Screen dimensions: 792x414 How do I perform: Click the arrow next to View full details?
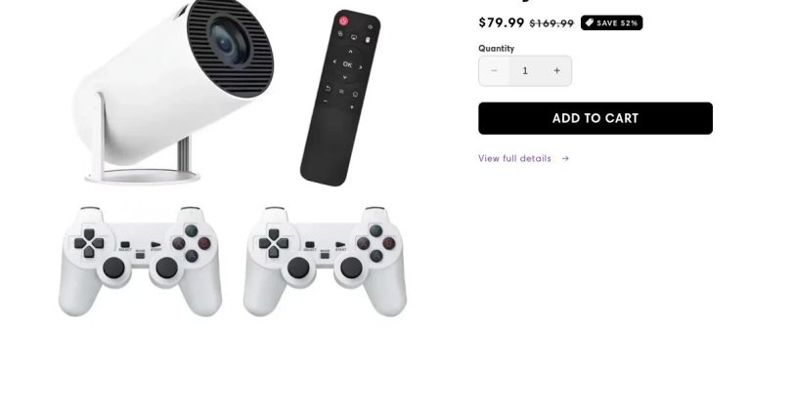click(565, 158)
